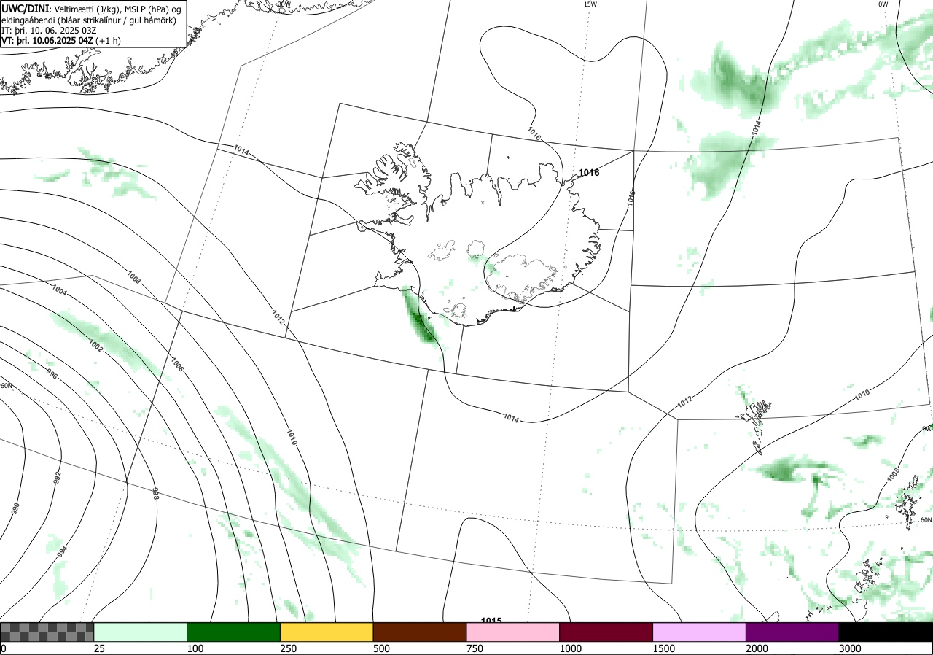Click the "992" isobar label
Screen dimensions: 933x655
tap(58, 477)
